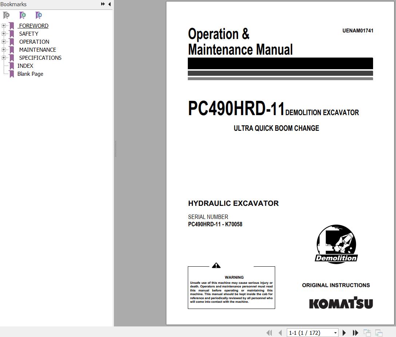
Task: Click the SERIAL NUMBER label
Action: click(x=208, y=217)
